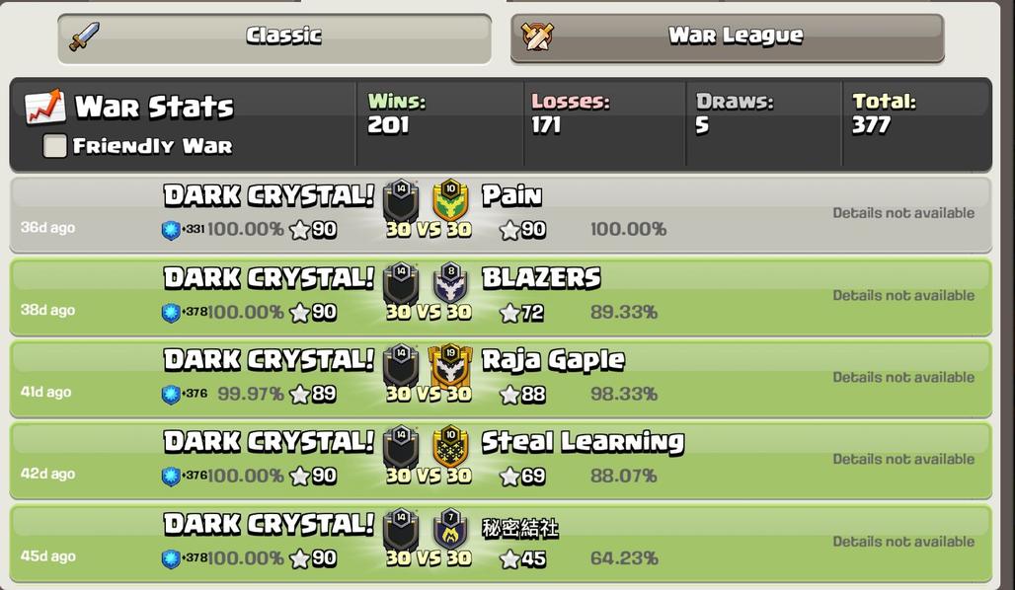Click the blue XP icon showing +331
Image resolution: width=1015 pixels, height=590 pixels.
tap(170, 230)
